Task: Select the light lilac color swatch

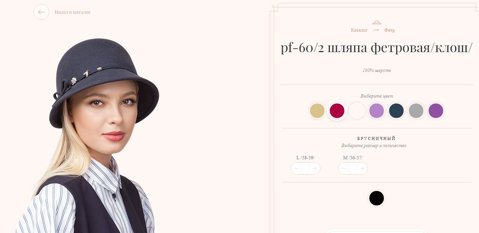Action: click(376, 111)
